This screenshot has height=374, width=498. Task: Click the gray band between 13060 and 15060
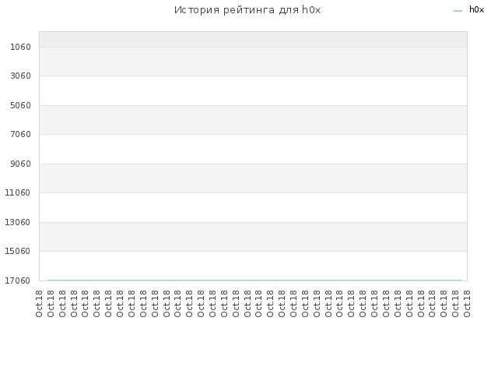(253, 237)
